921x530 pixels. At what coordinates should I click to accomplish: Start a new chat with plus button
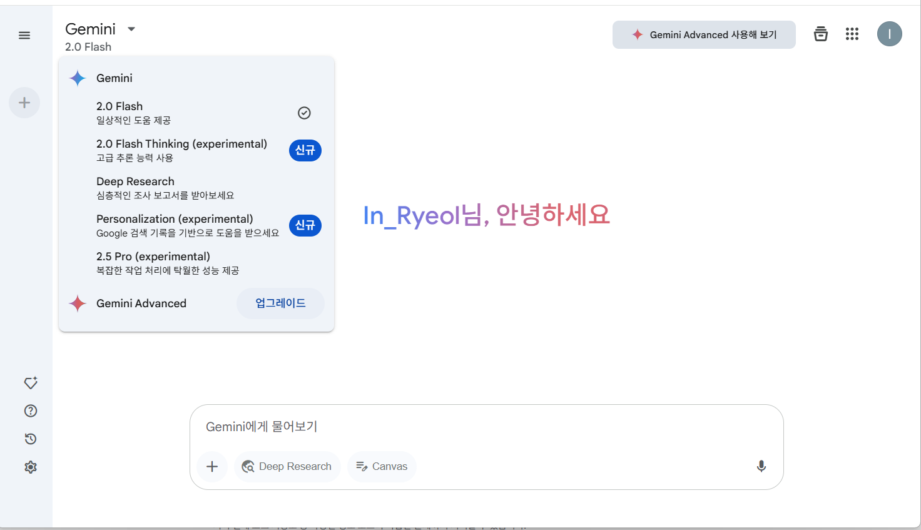point(24,103)
